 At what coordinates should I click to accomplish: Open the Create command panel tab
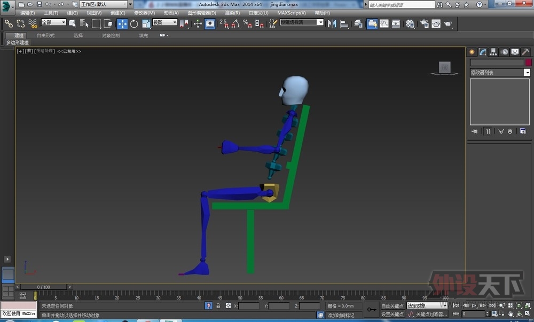point(472,52)
